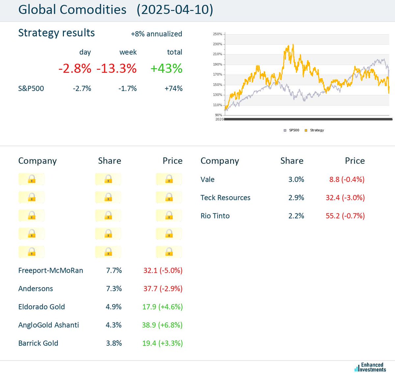Click the total result '+43%'

[166, 68]
